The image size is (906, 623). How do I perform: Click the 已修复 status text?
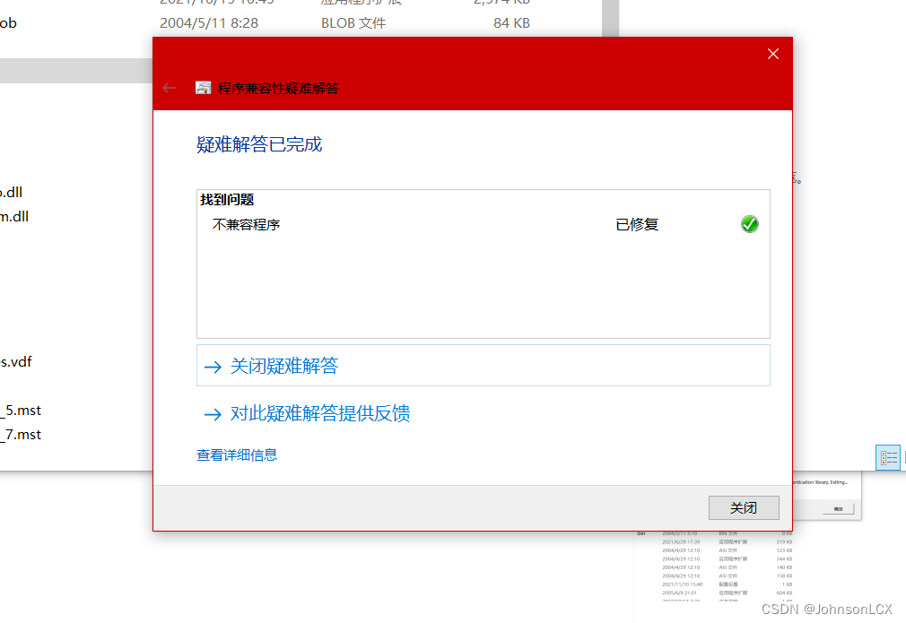637,224
